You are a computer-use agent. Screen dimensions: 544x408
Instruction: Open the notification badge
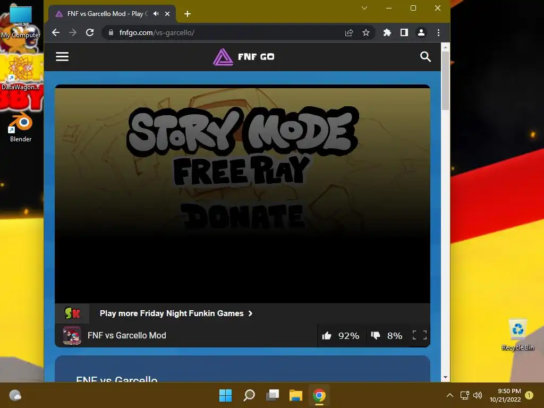point(529,395)
